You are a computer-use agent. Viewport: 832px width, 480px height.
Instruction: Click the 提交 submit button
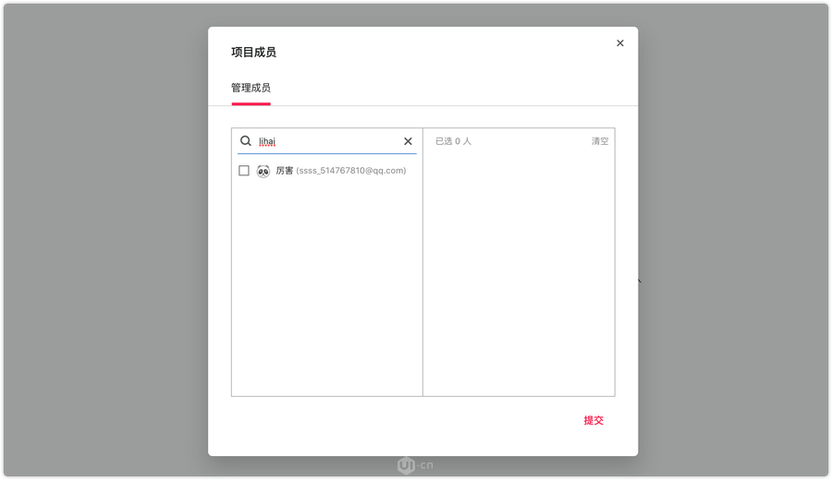tap(593, 420)
